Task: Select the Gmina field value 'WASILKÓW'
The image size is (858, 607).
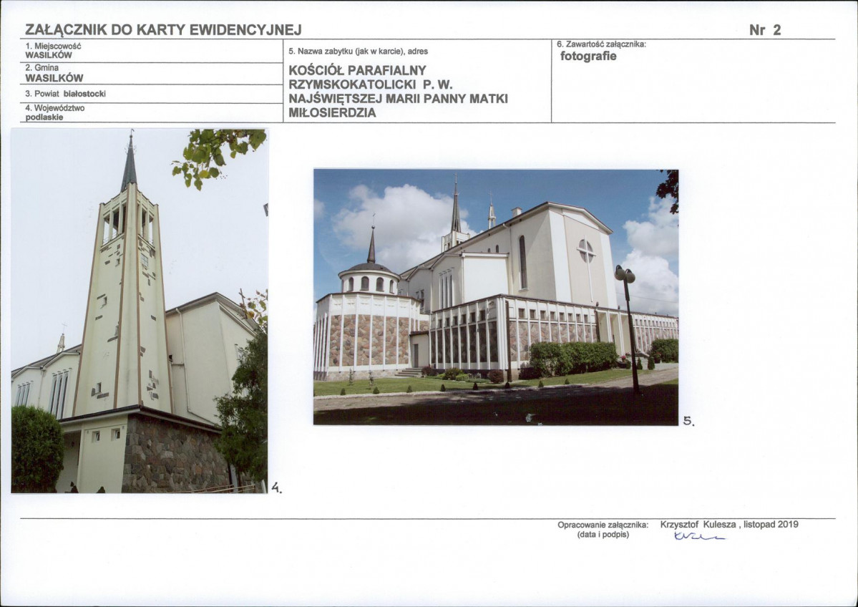Action: 54,78
